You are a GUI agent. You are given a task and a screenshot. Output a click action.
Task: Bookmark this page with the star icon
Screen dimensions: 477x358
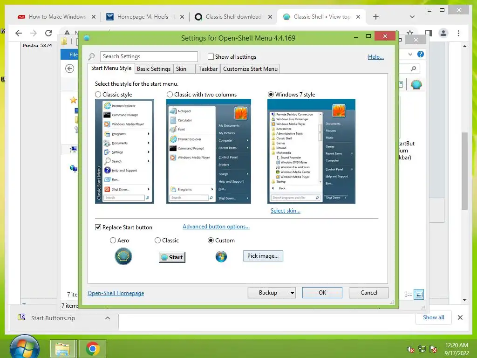point(410,33)
